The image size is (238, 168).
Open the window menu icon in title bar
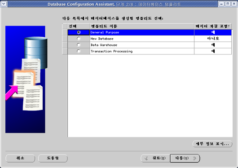[4, 4]
